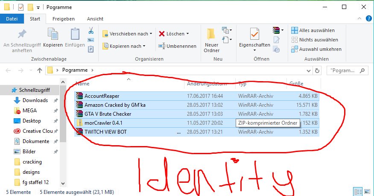This screenshot has height=196, width=374.
Task: Expand the Eigenschaften dropdown arrow
Action: (x=254, y=50)
